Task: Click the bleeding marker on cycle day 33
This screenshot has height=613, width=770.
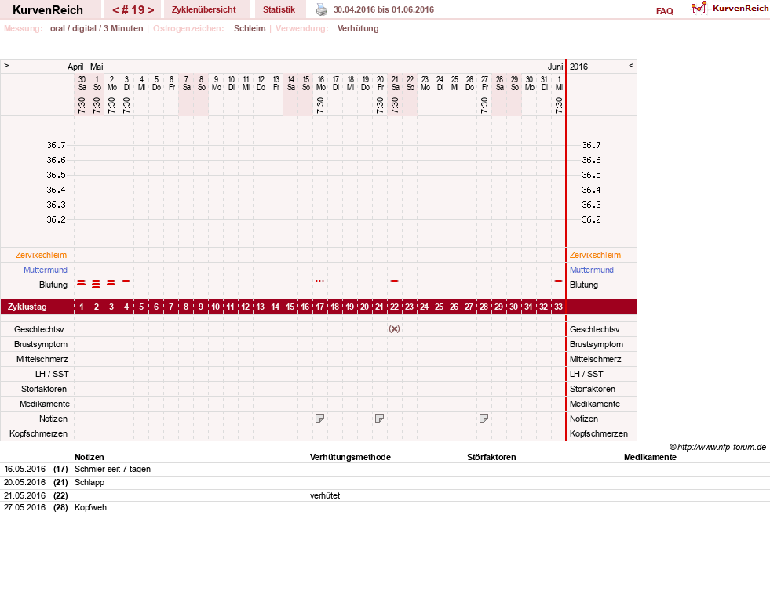Action: coord(558,281)
